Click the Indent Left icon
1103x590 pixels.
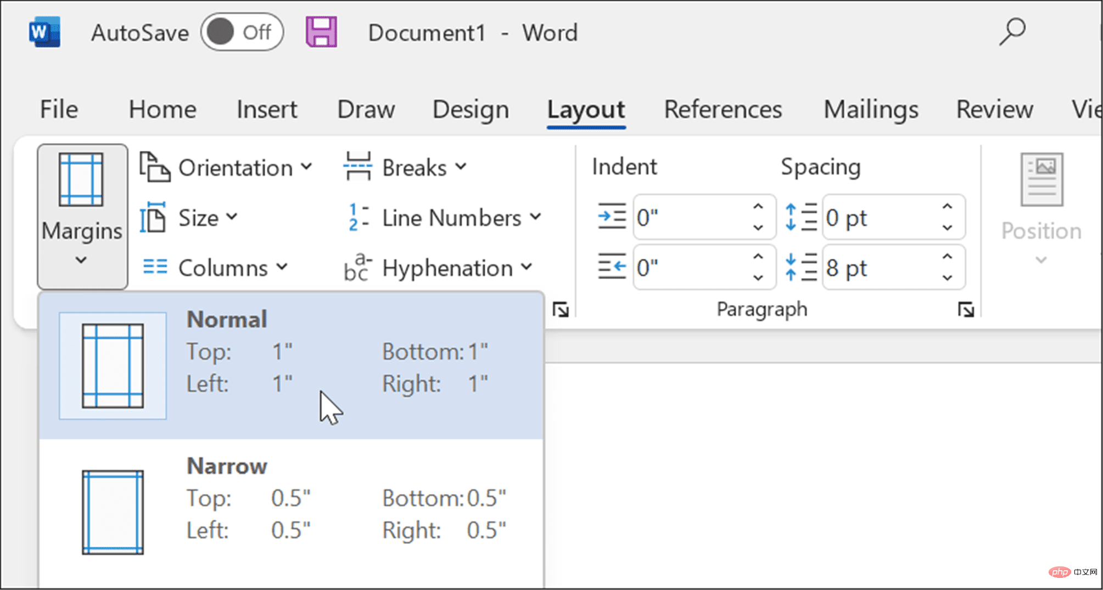coord(611,217)
